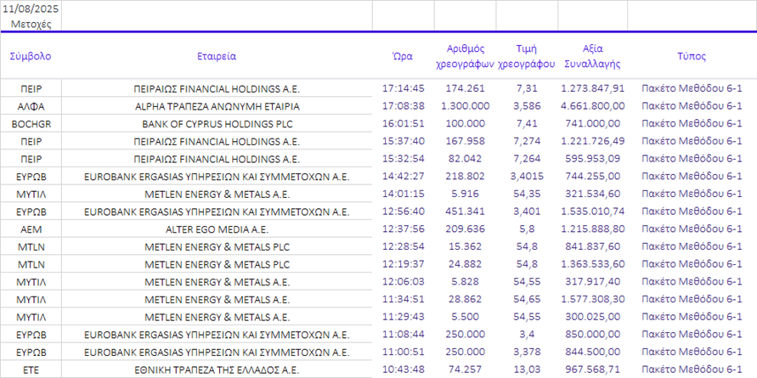The image size is (757, 378).
Task: Select BANK OF CYPRUS HOLDINGS PLC cell
Action: pos(217,123)
